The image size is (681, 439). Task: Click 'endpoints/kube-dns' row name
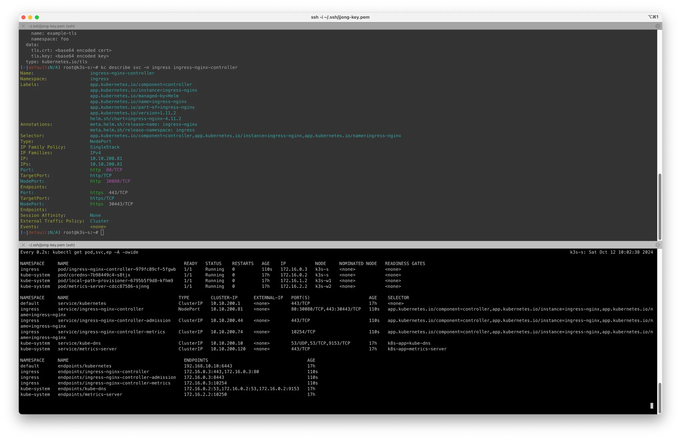point(82,389)
